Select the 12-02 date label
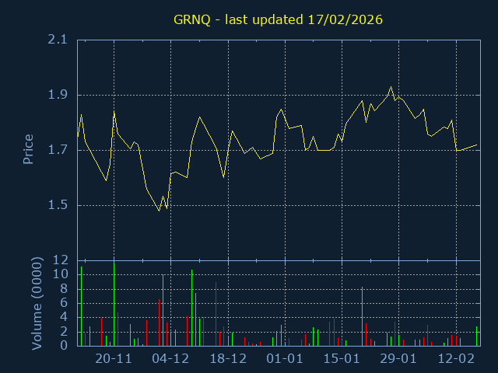 coord(456,359)
